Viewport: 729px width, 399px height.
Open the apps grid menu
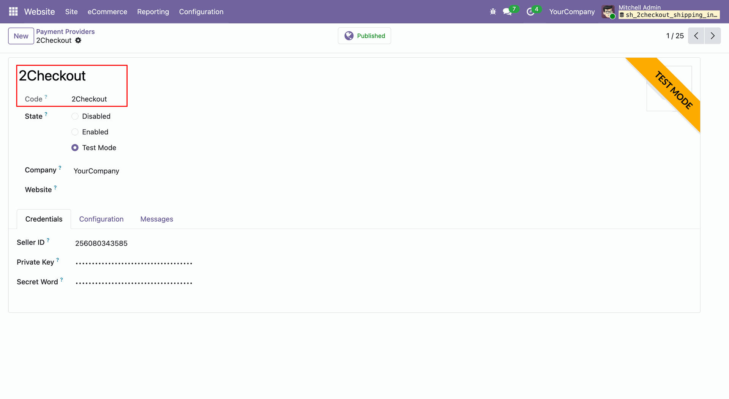13,12
